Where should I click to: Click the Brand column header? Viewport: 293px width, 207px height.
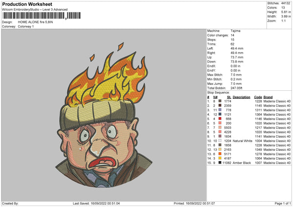click(268, 97)
